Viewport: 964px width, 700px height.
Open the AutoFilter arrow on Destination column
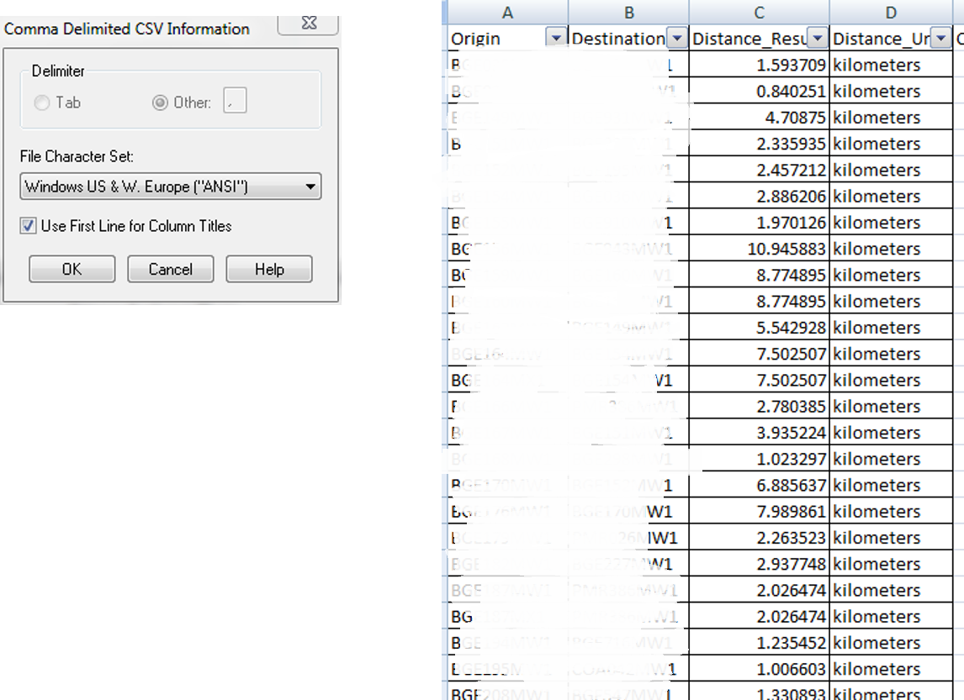(677, 39)
